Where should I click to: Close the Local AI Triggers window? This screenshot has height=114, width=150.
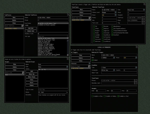tap(137, 47)
